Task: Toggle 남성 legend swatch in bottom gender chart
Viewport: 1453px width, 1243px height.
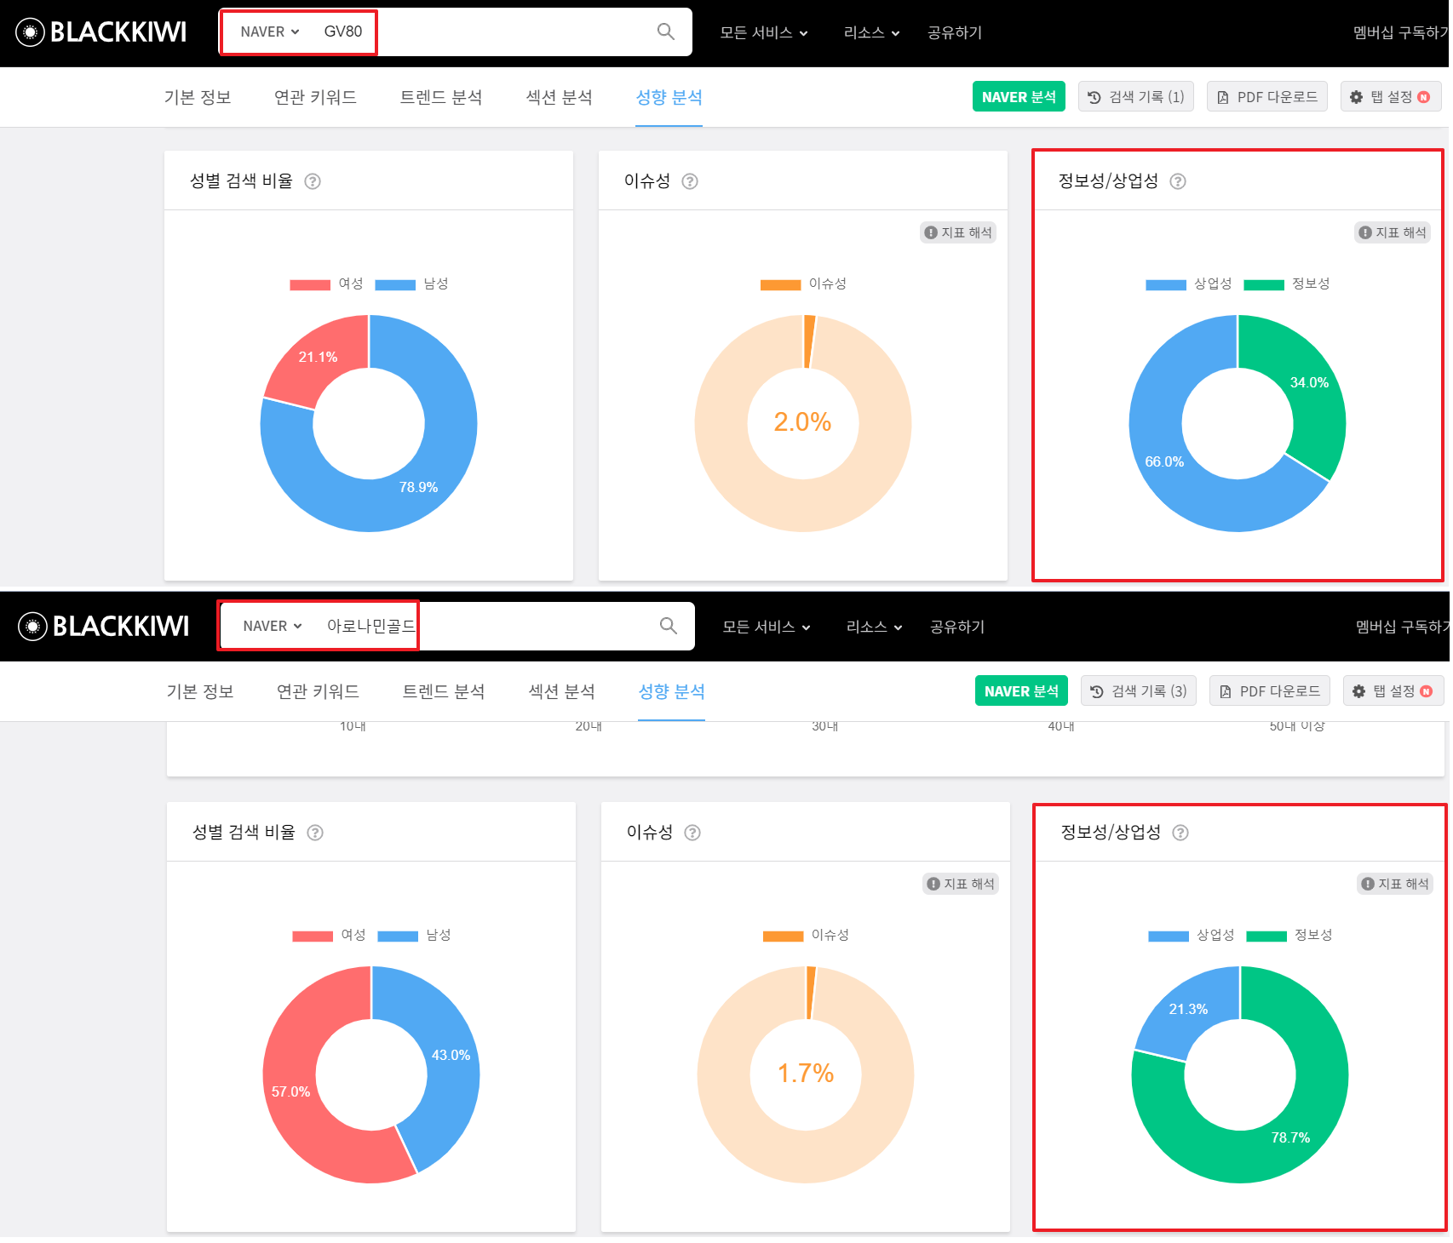Action: pos(398,936)
